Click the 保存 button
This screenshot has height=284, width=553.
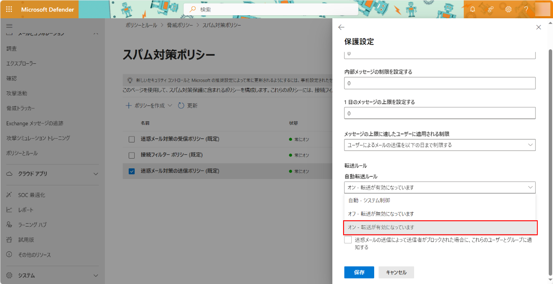tap(359, 273)
